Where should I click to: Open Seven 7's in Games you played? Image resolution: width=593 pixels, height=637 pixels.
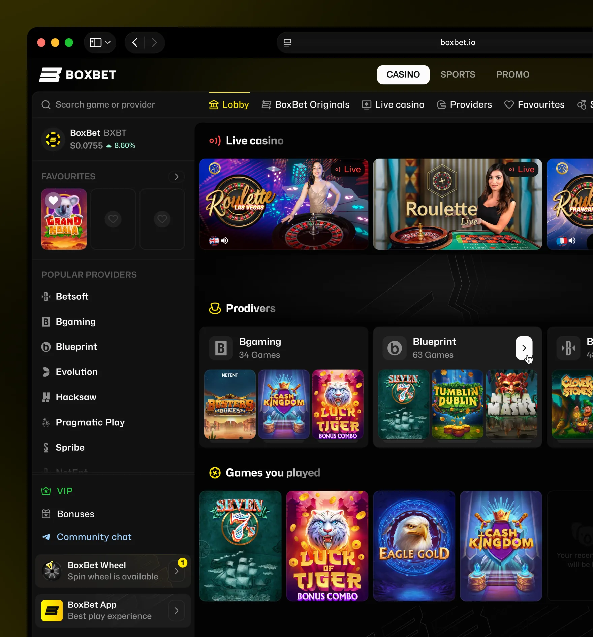click(240, 546)
